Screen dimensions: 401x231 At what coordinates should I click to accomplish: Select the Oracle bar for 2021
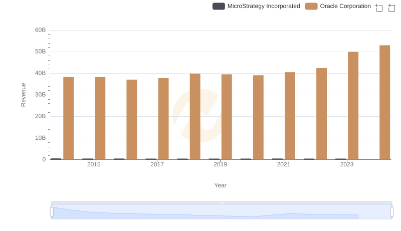tap(290, 116)
